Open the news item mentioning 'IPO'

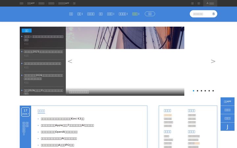click(57, 145)
